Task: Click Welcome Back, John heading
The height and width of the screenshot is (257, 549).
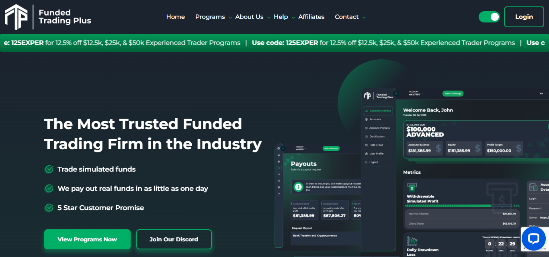Action: (428, 110)
